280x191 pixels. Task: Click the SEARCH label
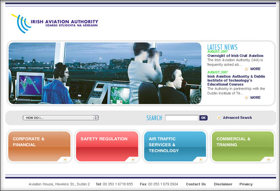click(x=154, y=118)
